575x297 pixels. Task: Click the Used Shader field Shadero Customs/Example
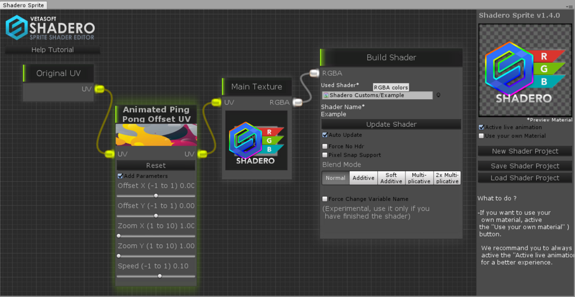point(377,95)
